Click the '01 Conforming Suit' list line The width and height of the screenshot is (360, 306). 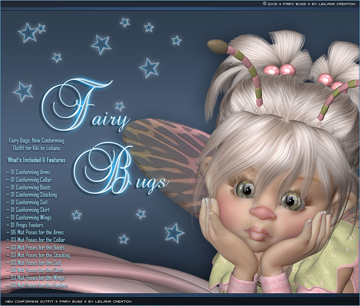[27, 202]
